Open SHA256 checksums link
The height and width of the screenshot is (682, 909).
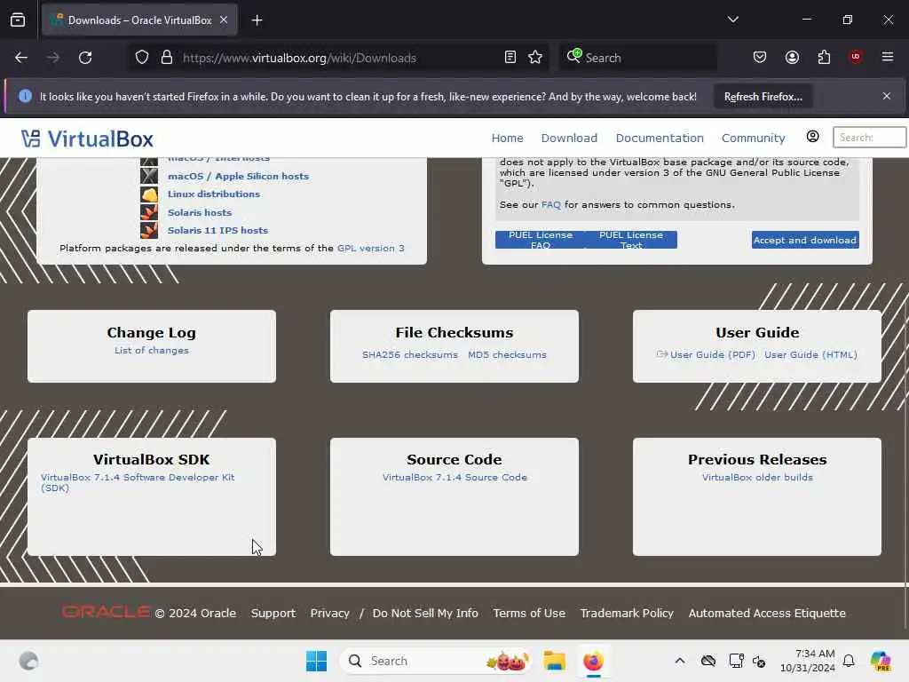(410, 354)
